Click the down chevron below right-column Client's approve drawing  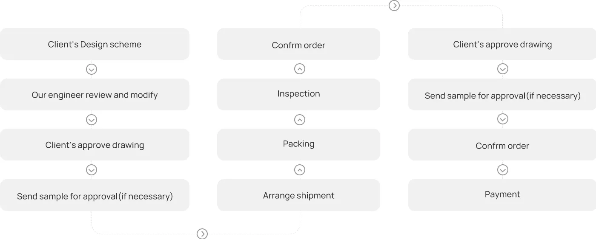(503, 69)
